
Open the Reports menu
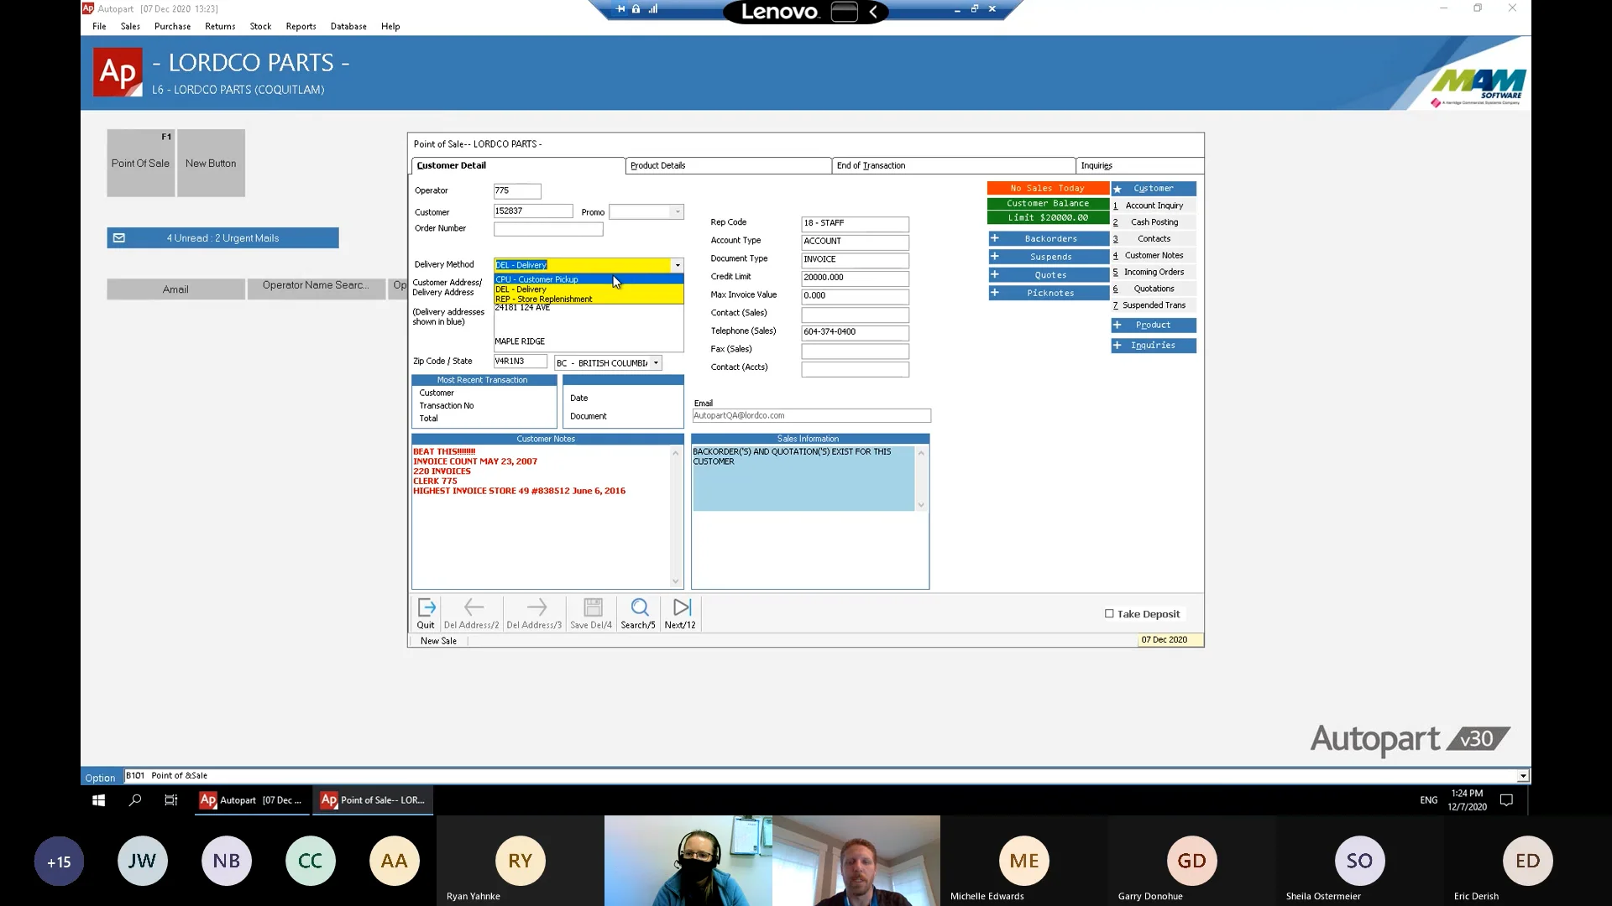301,26
